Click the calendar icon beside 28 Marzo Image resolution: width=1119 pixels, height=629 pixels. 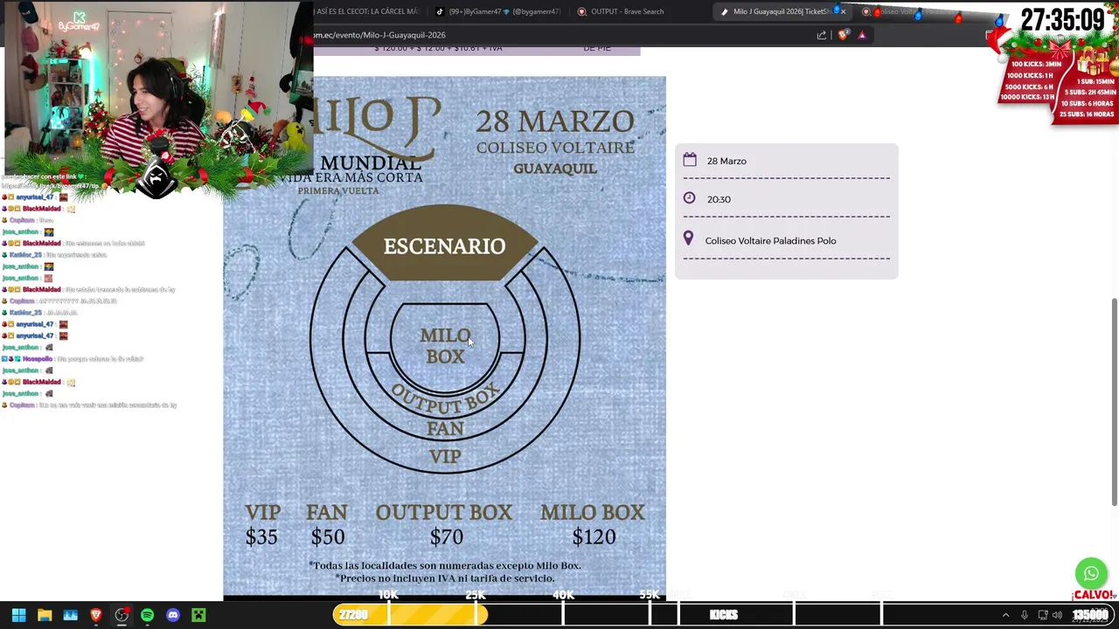[x=690, y=160]
